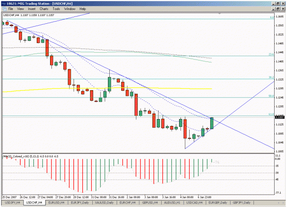Open the AUDUSD,H1 chart tab

(172, 202)
